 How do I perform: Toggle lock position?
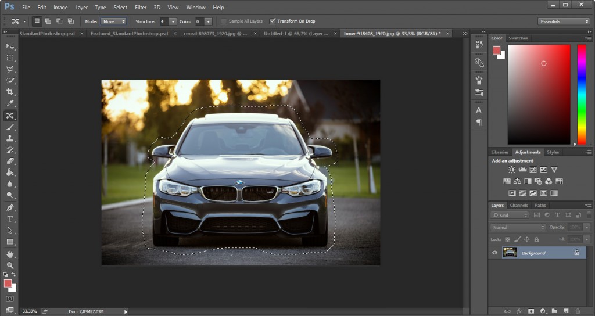click(x=526, y=239)
